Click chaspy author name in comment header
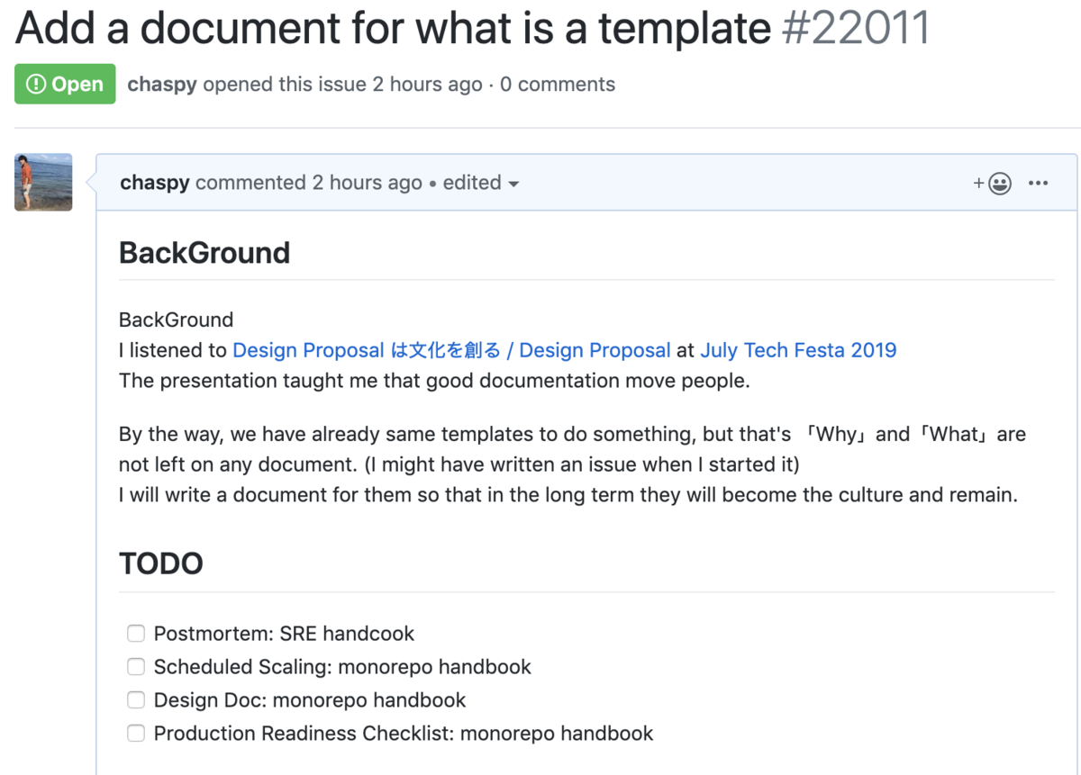The width and height of the screenshot is (1081, 775). point(155,183)
